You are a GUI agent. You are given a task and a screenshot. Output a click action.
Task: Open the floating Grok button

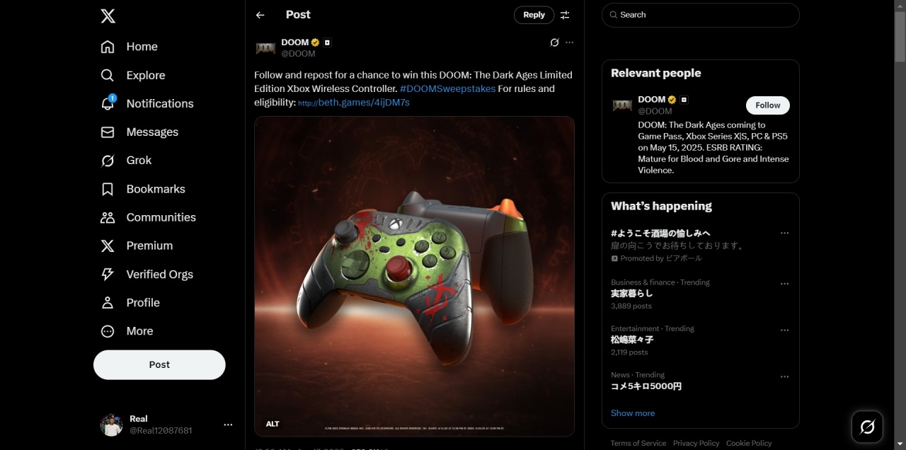[867, 427]
